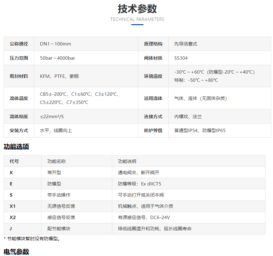Click the X1 code cell
This screenshot has height=256, width=273.
point(13,206)
